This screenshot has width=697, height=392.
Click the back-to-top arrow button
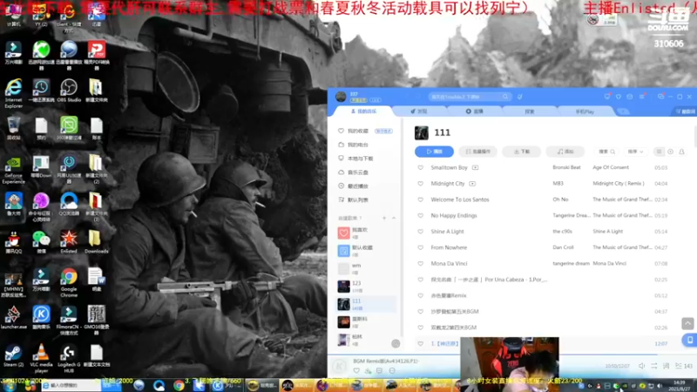(687, 323)
